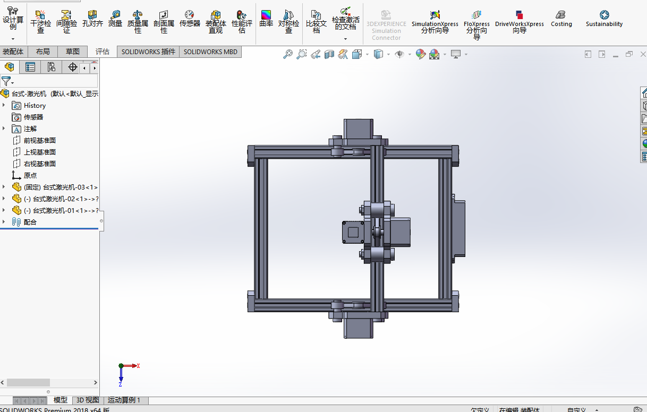647x412 pixels.
Task: Open 质量属性 mass properties
Action: 138,22
